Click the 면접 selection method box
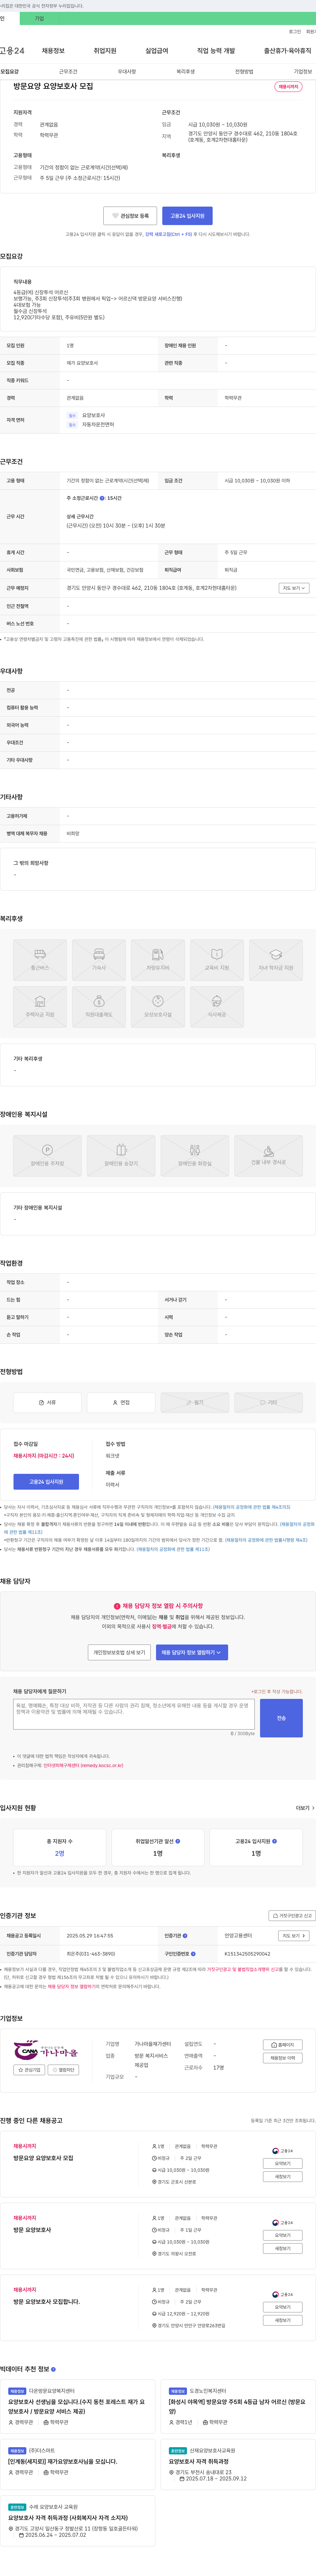The width and height of the screenshot is (316, 2576). click(x=121, y=1402)
